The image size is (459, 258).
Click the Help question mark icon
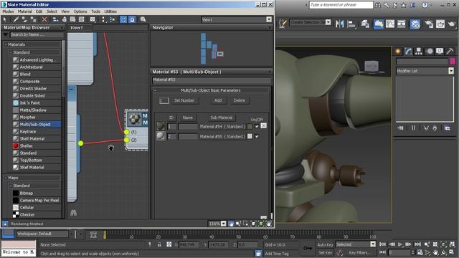click(x=425, y=5)
